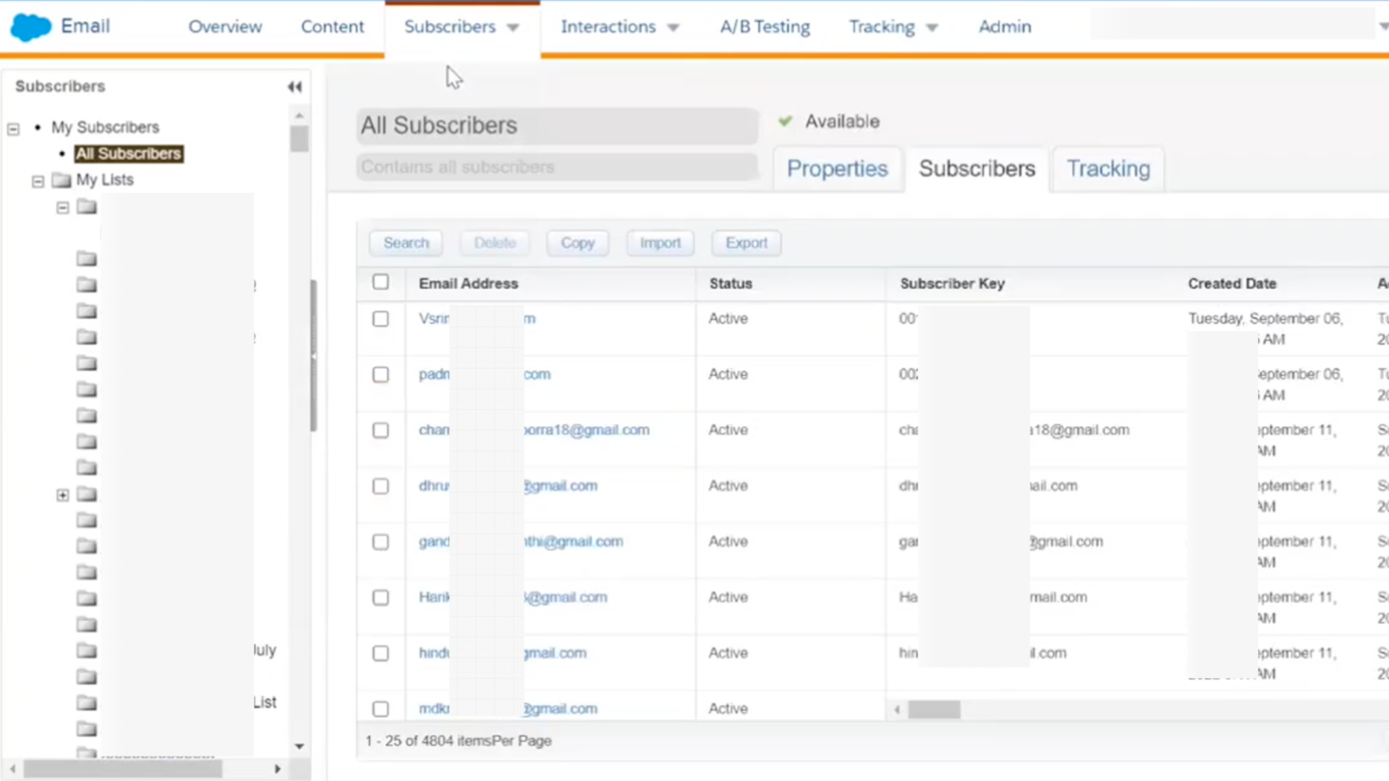Click the left arrow of the tree horizontal scrollbar
The width and height of the screenshot is (1389, 781).
click(x=13, y=769)
